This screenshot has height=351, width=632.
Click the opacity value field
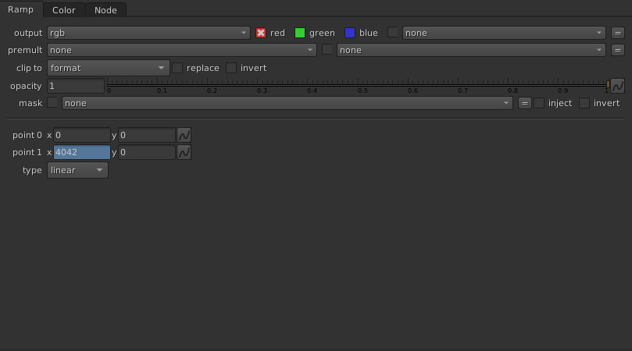76,86
